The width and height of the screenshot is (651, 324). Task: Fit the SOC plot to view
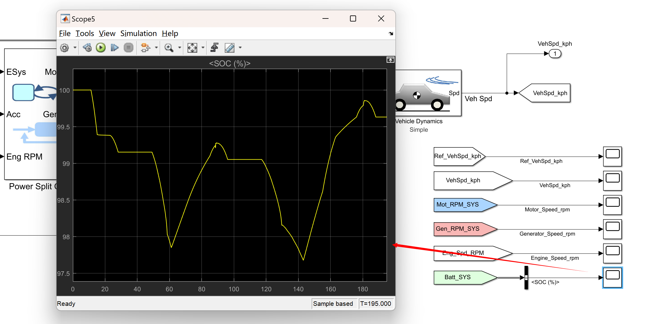(192, 48)
